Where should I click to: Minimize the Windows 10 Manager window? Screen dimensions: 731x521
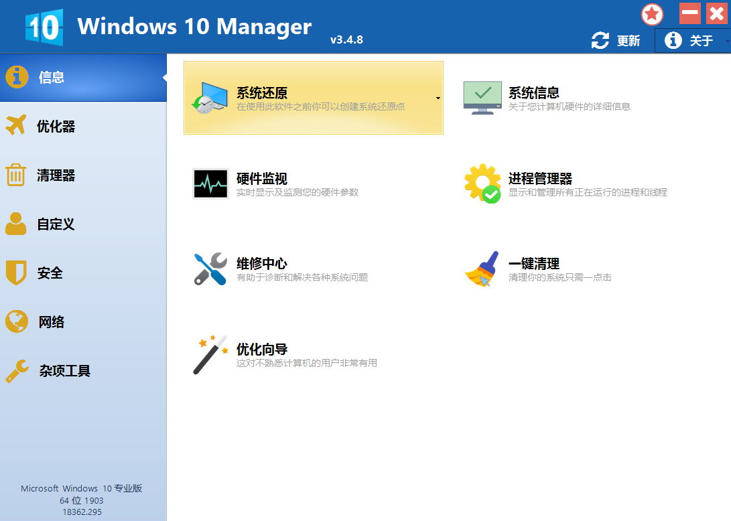(x=689, y=13)
